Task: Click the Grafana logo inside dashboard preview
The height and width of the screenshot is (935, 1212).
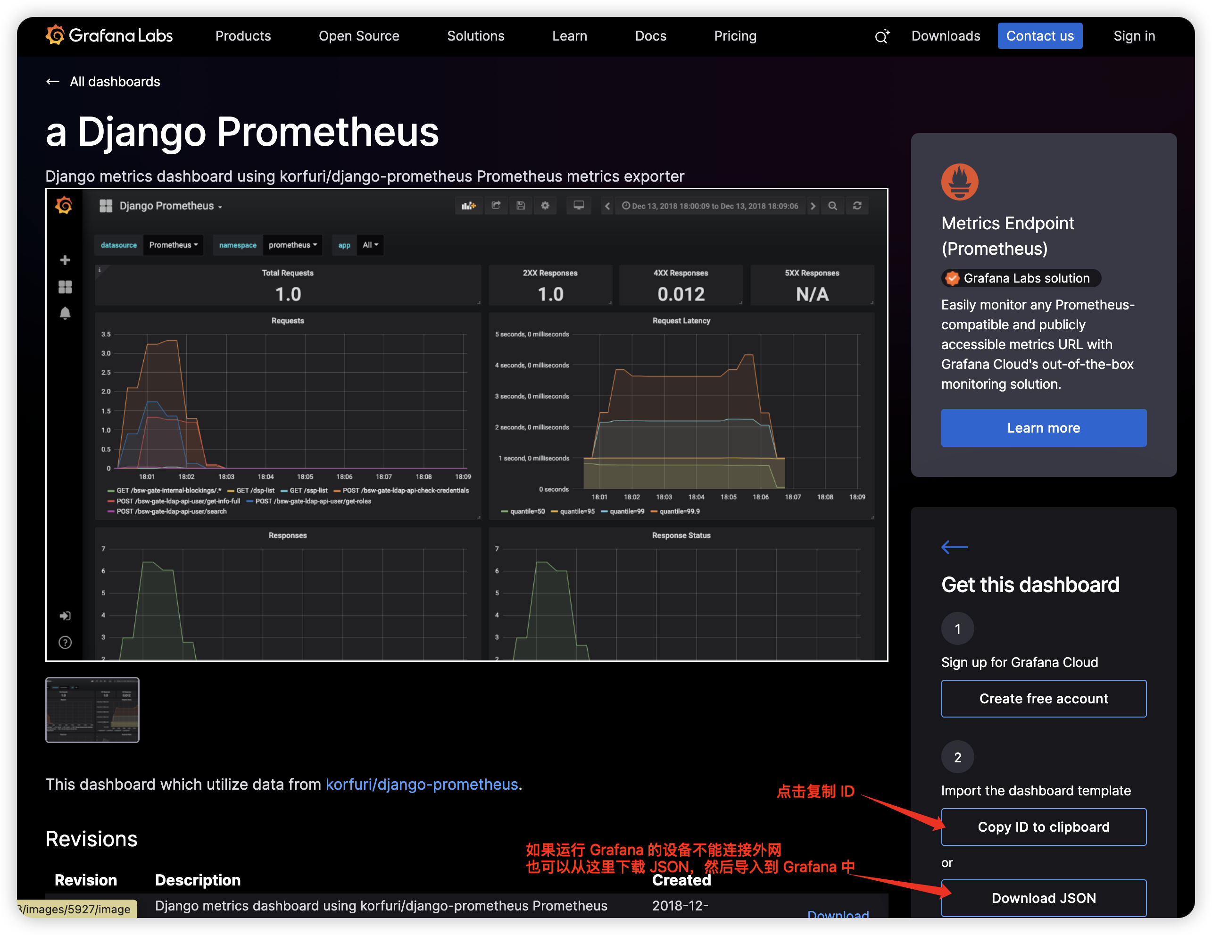Action: pos(64,205)
